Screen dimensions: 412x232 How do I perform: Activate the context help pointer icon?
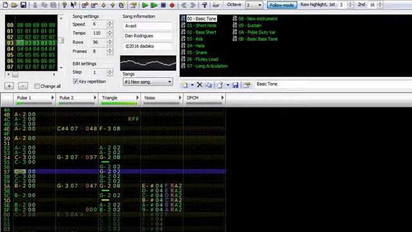[x=73, y=5]
